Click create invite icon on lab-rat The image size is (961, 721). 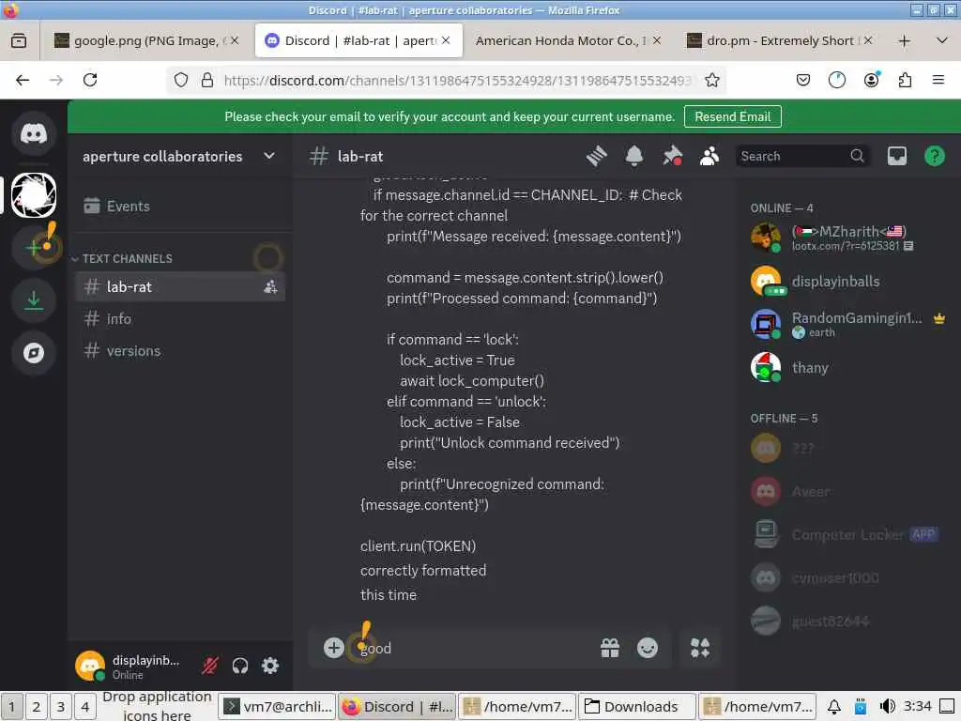coord(270,287)
